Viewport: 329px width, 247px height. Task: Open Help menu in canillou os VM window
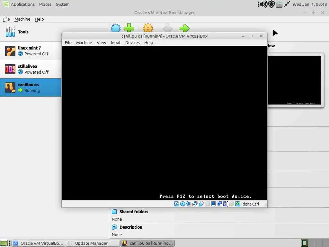click(148, 42)
